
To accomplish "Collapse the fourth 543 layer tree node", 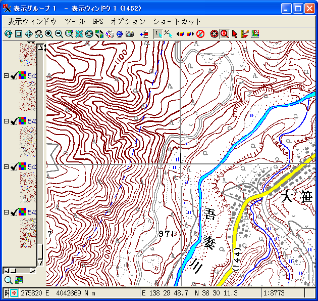I will [6, 212].
